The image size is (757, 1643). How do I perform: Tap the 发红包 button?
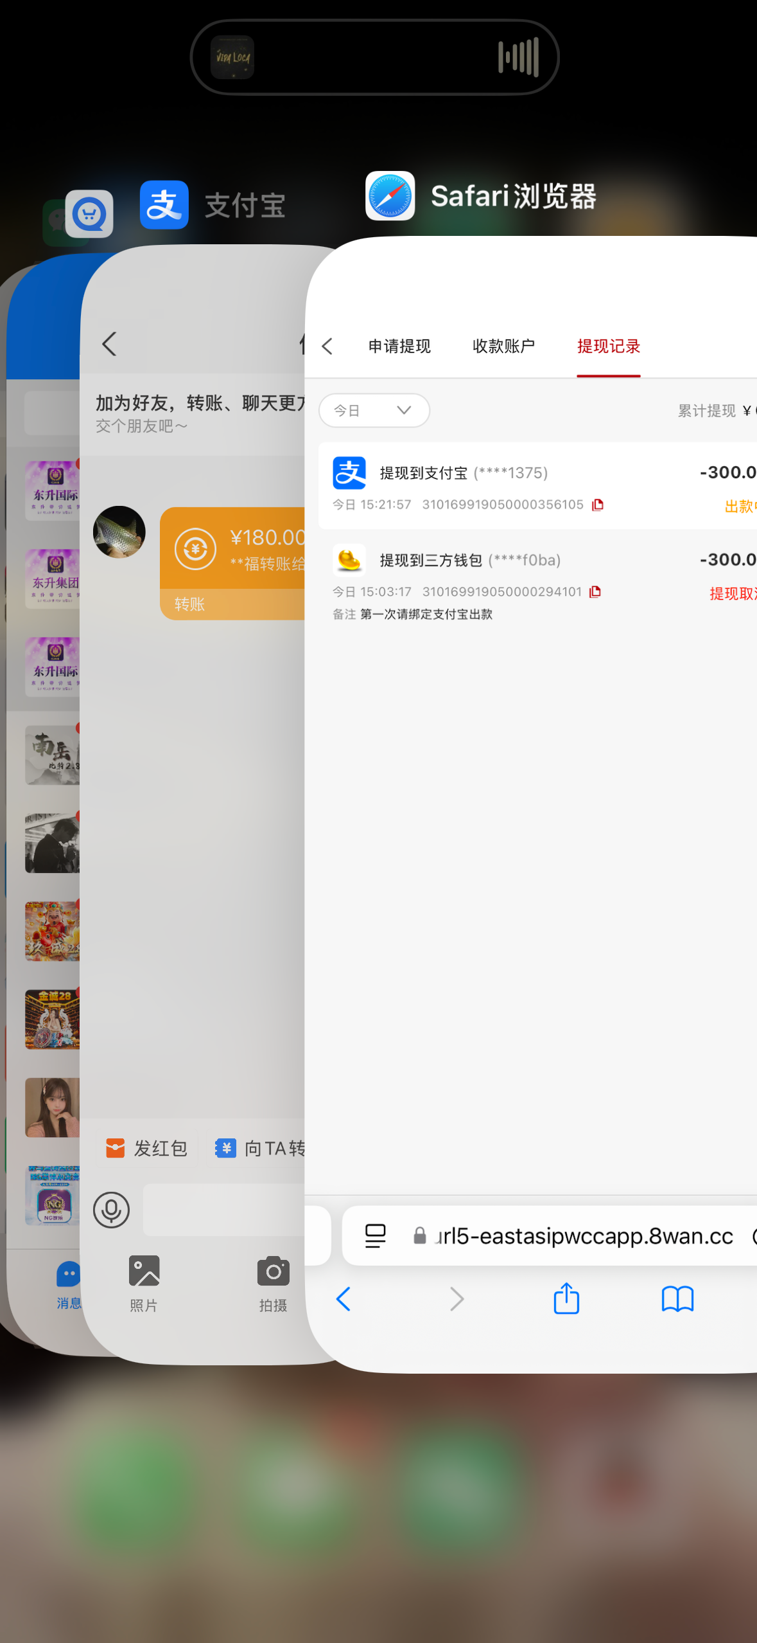point(147,1148)
